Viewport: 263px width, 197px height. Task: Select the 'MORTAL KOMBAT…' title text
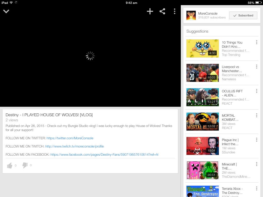pos(230,117)
